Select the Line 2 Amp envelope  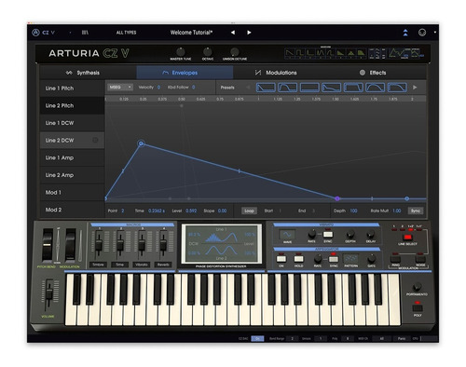[x=72, y=175]
